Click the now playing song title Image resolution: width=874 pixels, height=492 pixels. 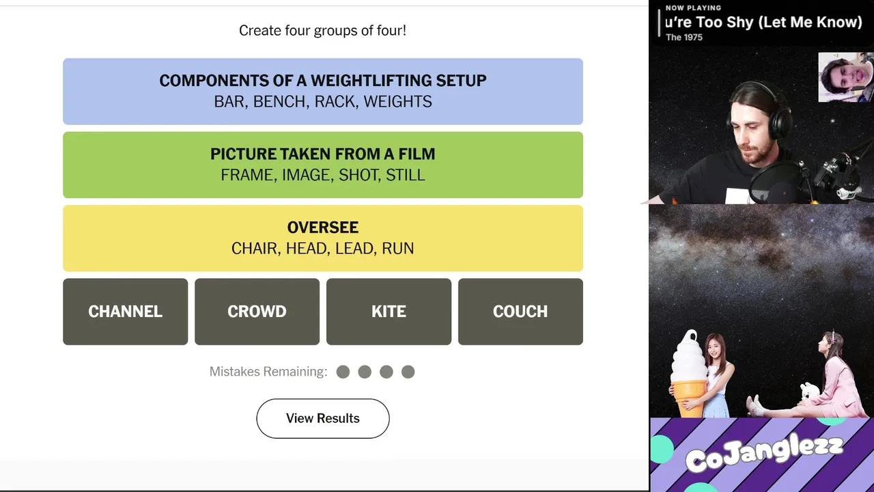point(765,22)
